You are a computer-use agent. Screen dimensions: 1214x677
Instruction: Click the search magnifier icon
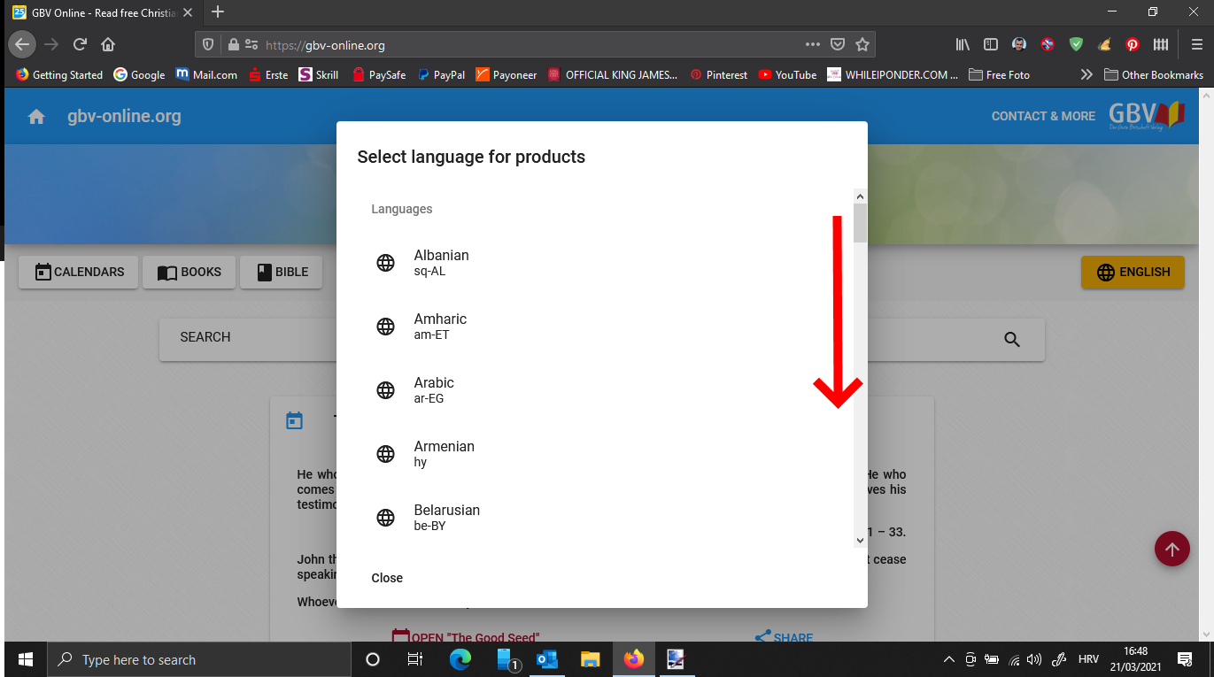1012,340
